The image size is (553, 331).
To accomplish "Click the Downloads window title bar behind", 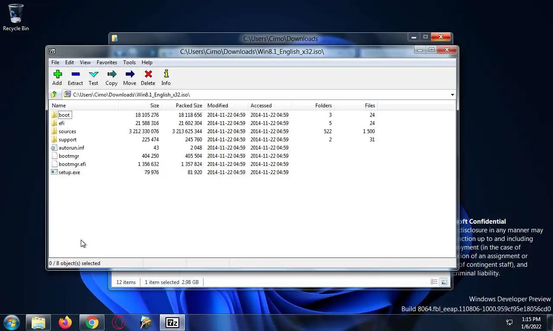I will point(280,38).
